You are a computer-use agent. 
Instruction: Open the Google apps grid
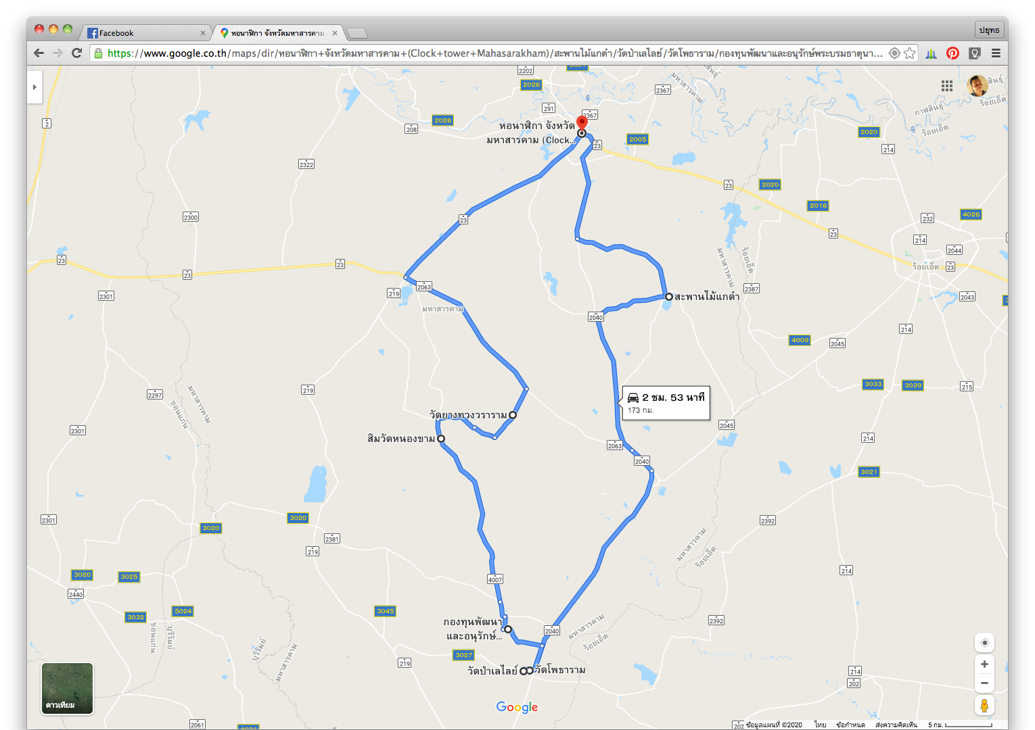[x=947, y=86]
